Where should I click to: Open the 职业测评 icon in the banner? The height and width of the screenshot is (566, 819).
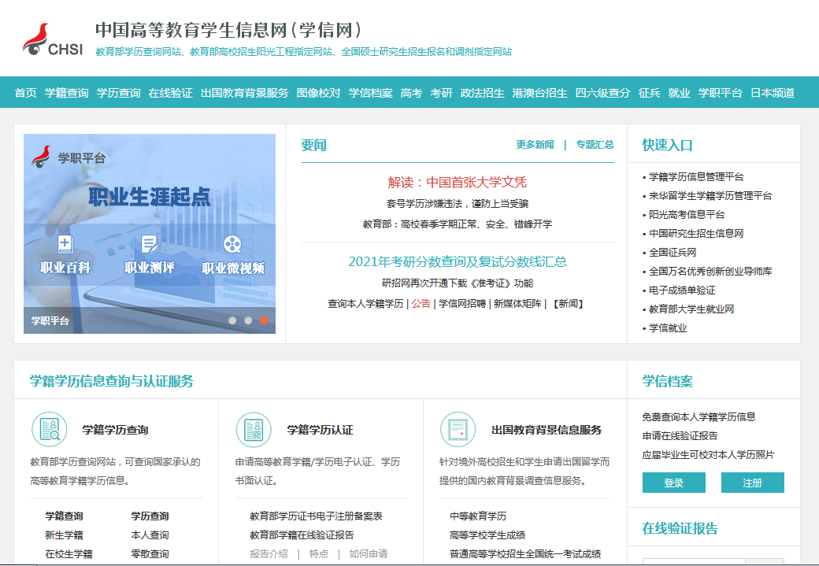150,244
